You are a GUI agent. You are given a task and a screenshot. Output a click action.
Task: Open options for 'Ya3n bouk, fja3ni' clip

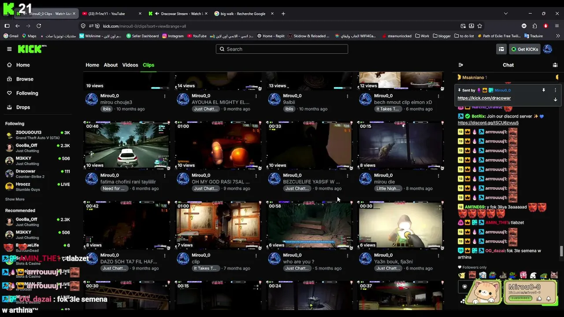439,255
